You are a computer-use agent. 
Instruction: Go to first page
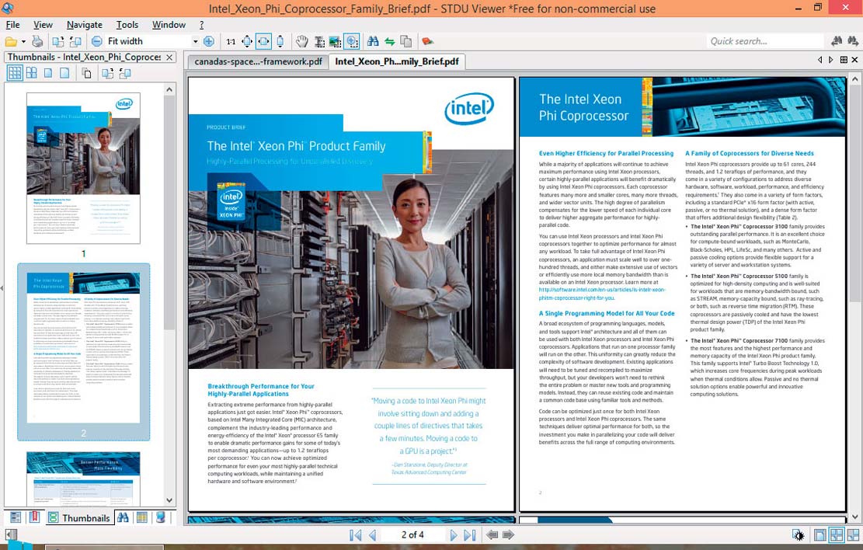coord(356,534)
